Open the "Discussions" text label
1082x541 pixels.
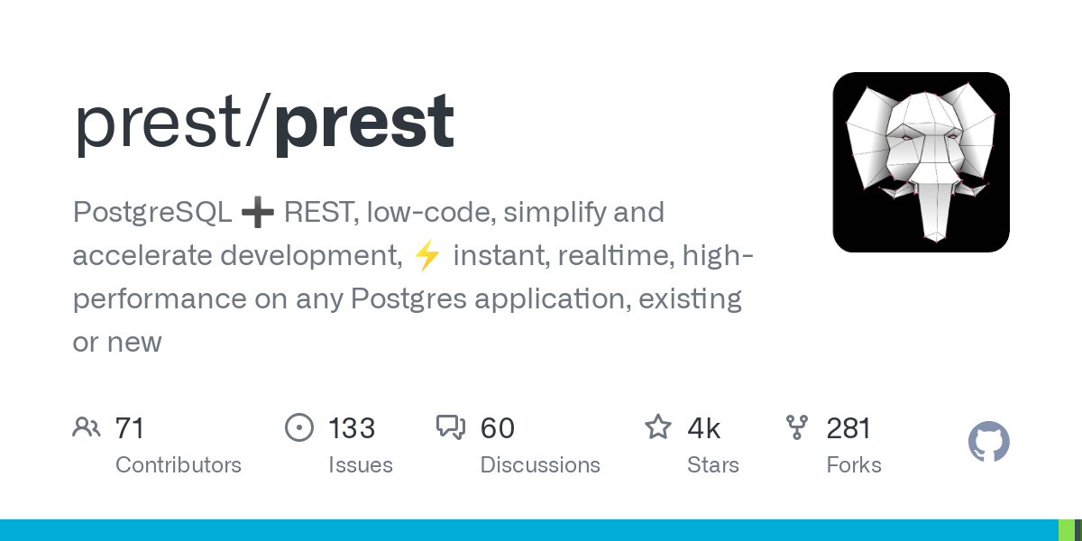tap(540, 465)
